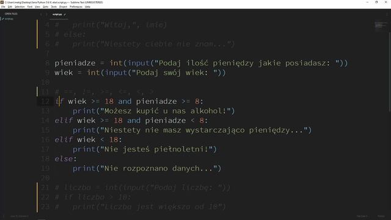The width and height of the screenshot is (391, 220).
Task: Click 'Nie jesteś pełnoletni!' string
Action: 156,149
